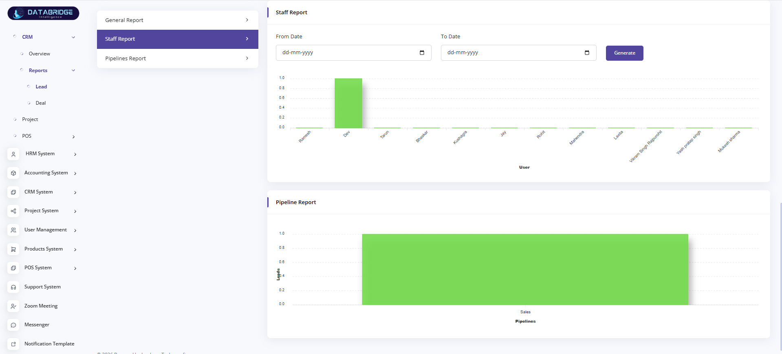Expand the Project System arrow
This screenshot has height=354, width=782.
pyautogui.click(x=75, y=211)
